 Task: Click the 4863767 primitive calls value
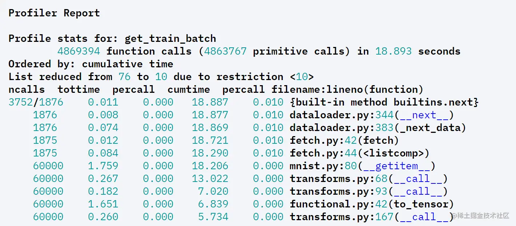click(x=225, y=51)
